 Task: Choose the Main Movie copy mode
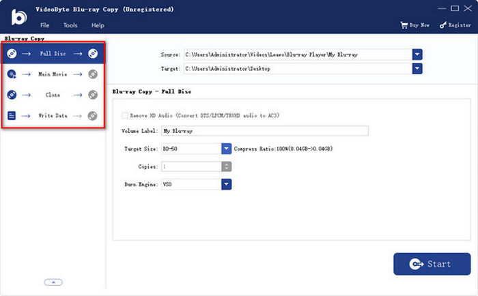[53, 74]
